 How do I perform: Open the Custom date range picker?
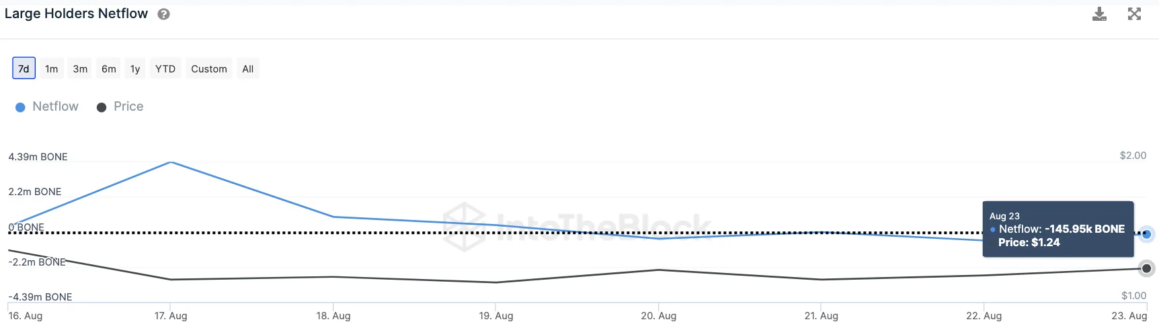(x=209, y=68)
